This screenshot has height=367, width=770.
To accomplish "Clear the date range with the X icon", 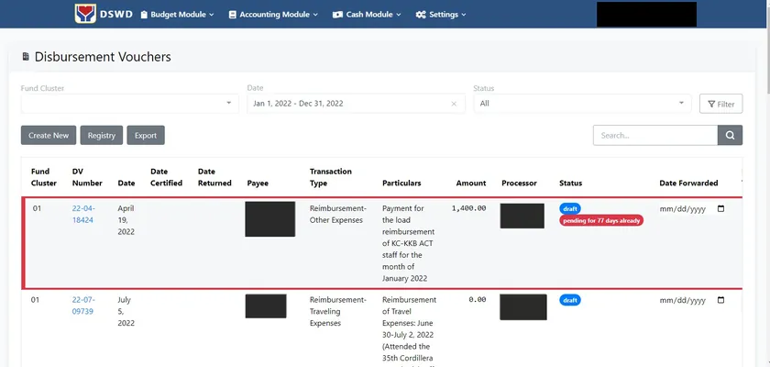I will coord(454,104).
